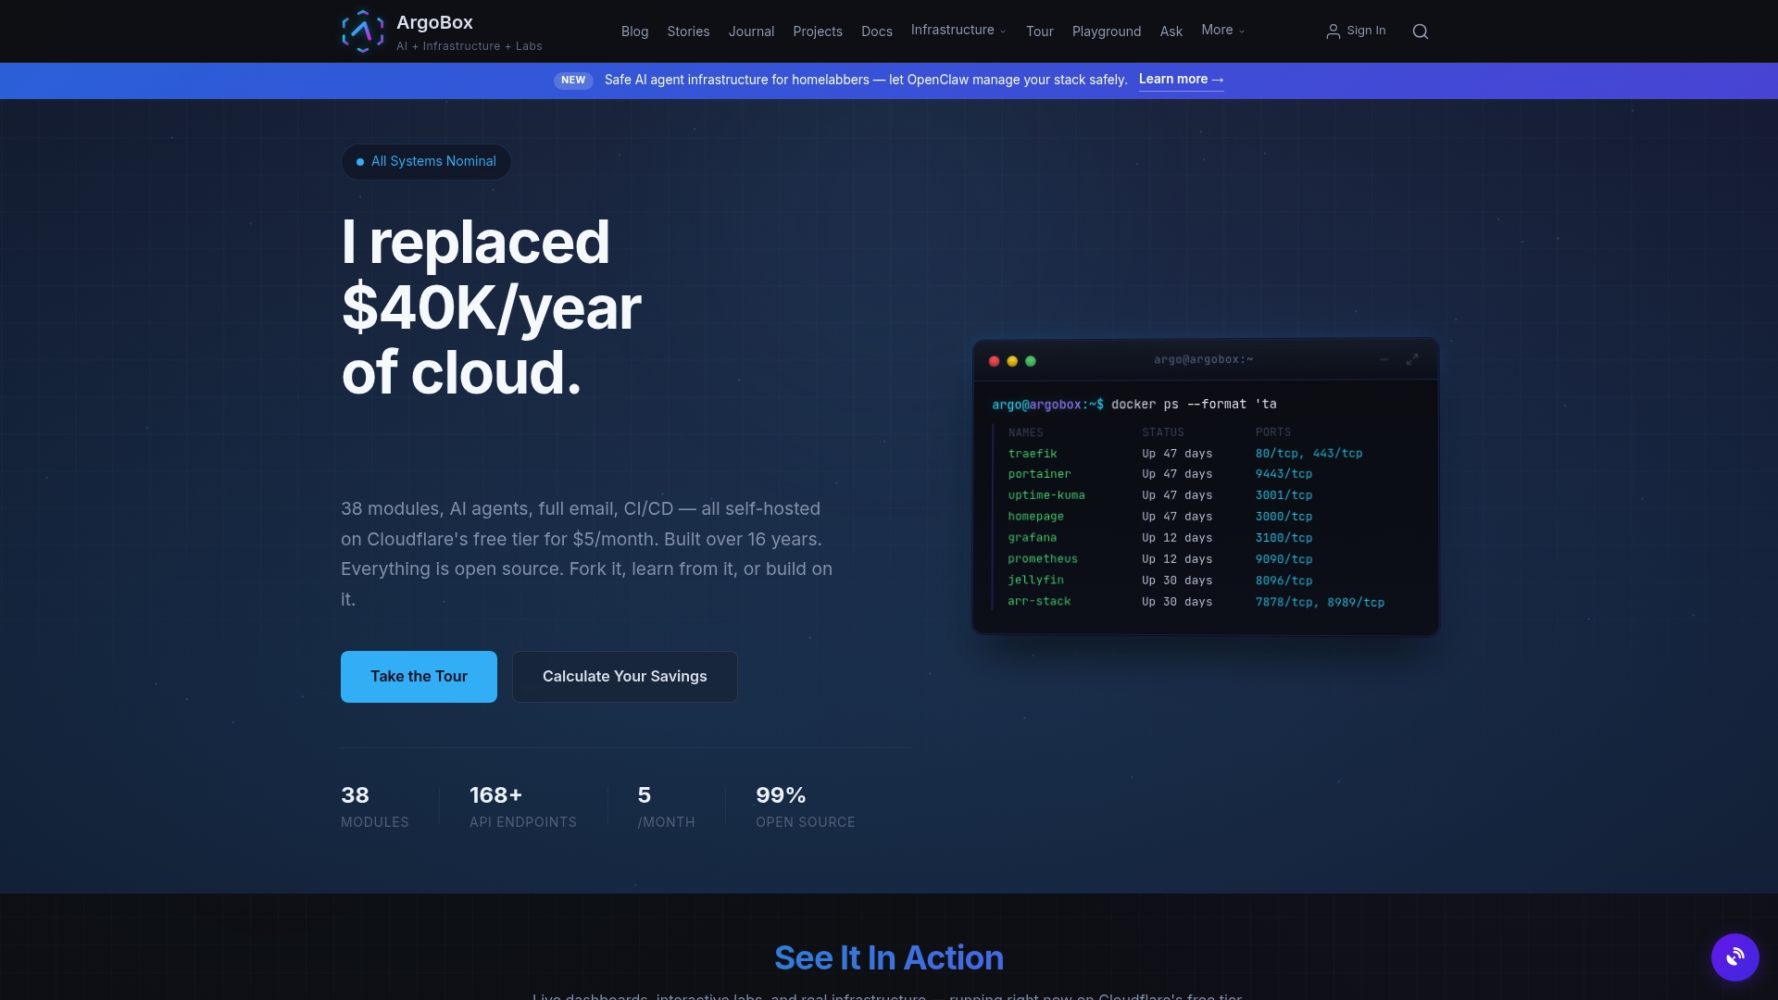Screen dimensions: 1778x1000
Task: Click the red dot on terminal window
Action: 994,361
